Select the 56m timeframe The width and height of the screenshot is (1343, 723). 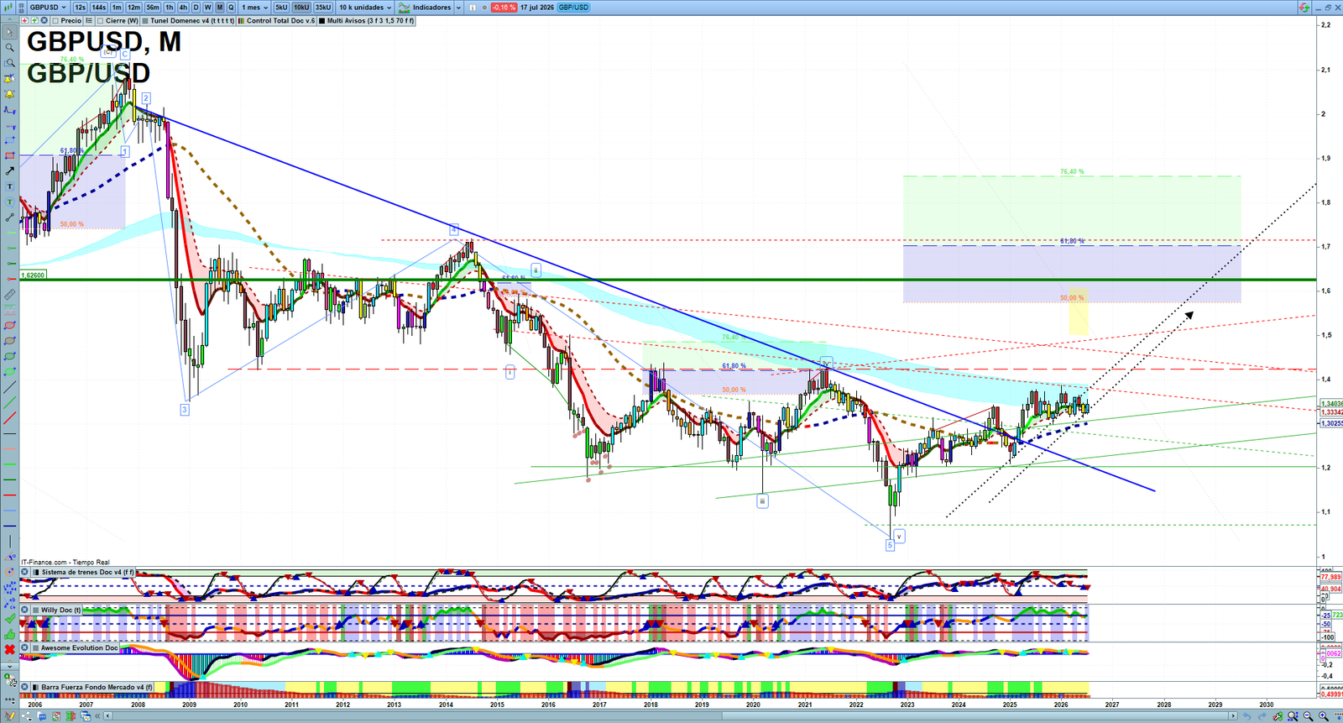point(153,7)
